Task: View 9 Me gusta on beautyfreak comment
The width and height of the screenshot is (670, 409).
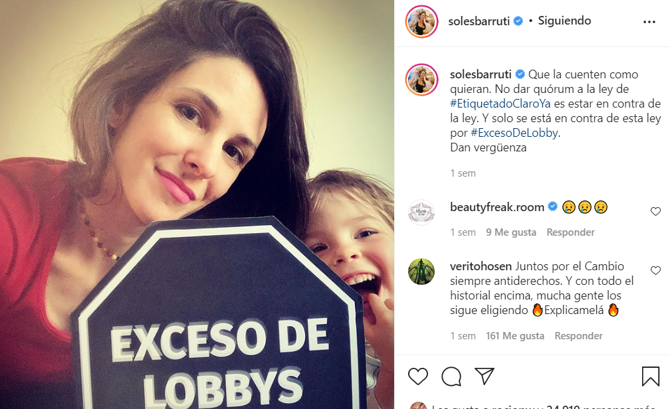Action: click(x=511, y=232)
